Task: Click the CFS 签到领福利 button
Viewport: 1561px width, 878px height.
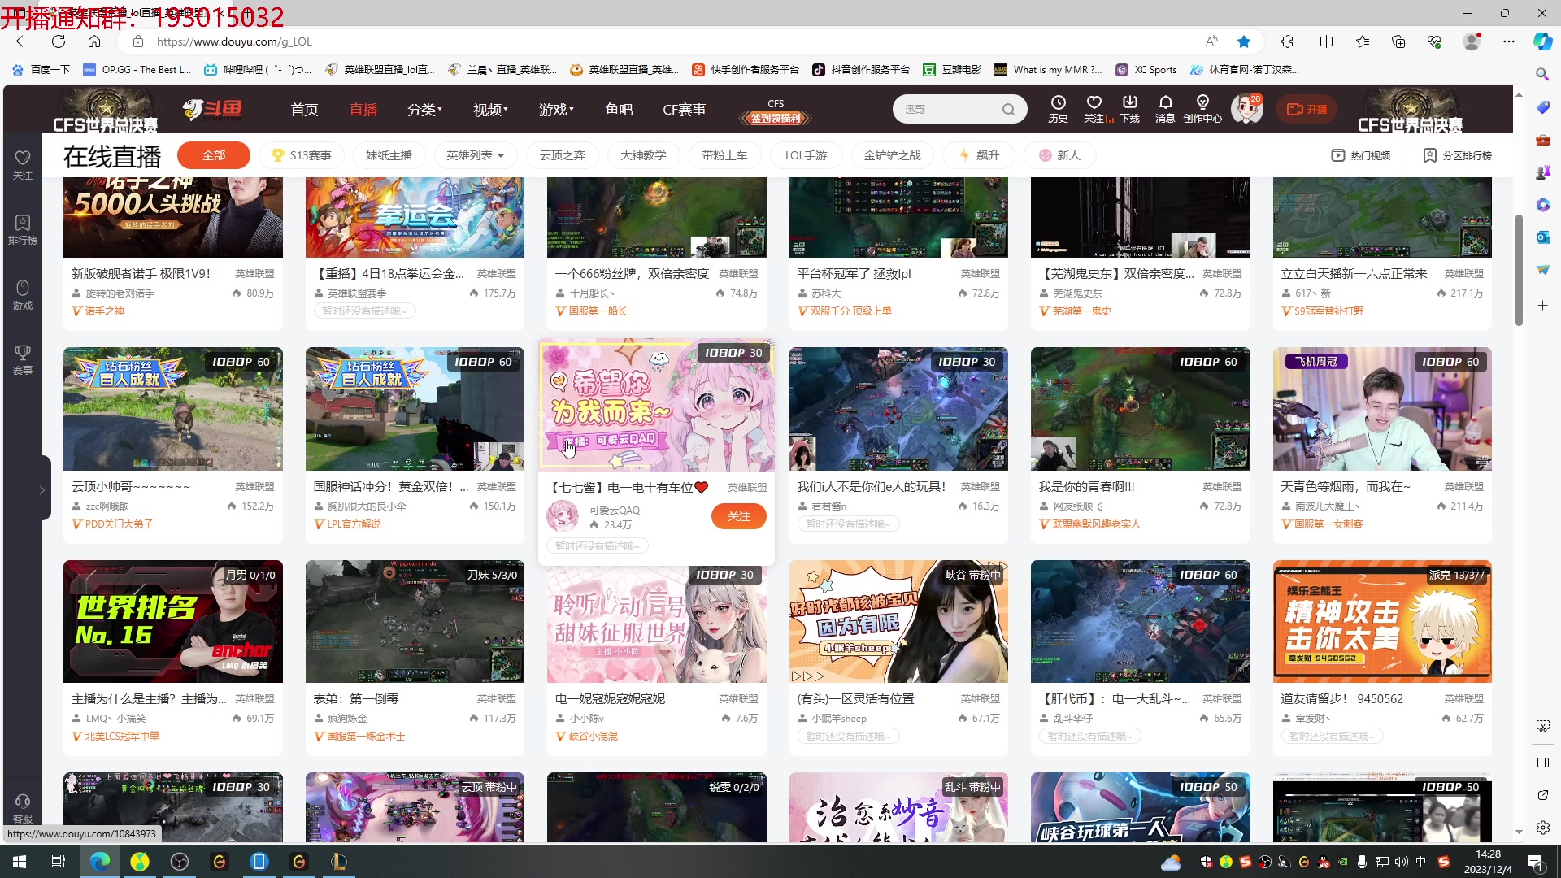Action: pyautogui.click(x=776, y=111)
